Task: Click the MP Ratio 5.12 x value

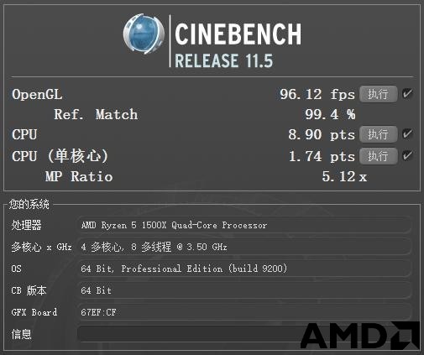Action: (344, 176)
